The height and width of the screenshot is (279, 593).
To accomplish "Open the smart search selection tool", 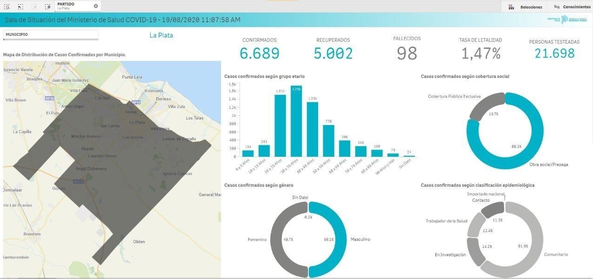I will [x=7, y=7].
